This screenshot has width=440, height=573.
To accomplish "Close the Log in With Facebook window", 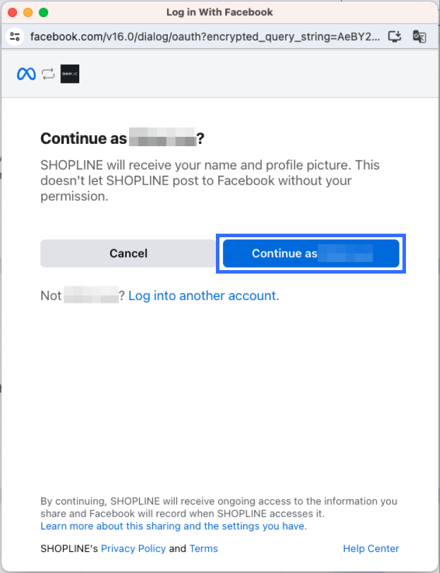I will (x=12, y=12).
